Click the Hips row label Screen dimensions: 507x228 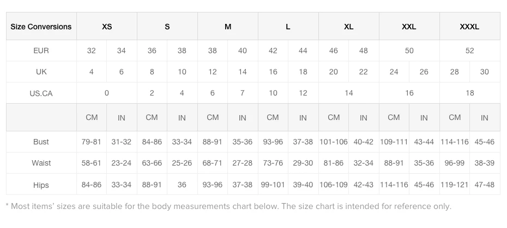pyautogui.click(x=41, y=185)
